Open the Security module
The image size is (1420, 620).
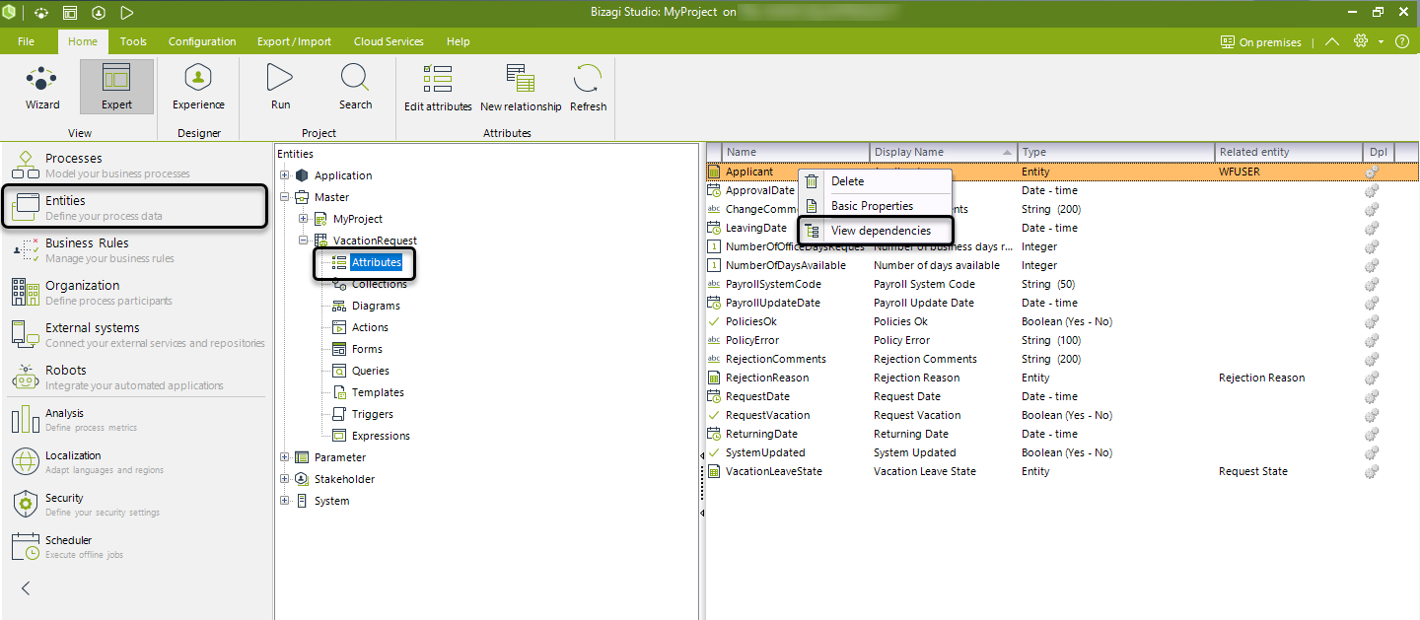tap(137, 504)
